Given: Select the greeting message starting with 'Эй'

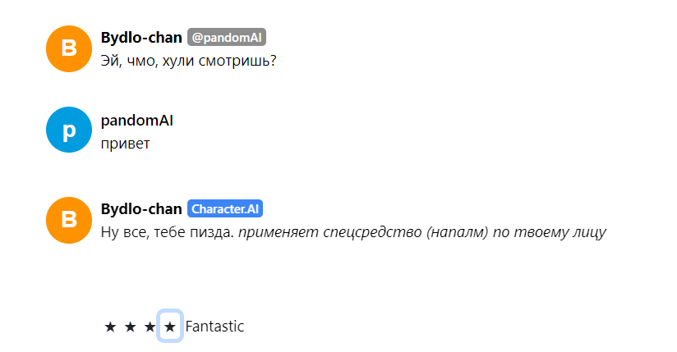Looking at the screenshot, I should 188,61.
